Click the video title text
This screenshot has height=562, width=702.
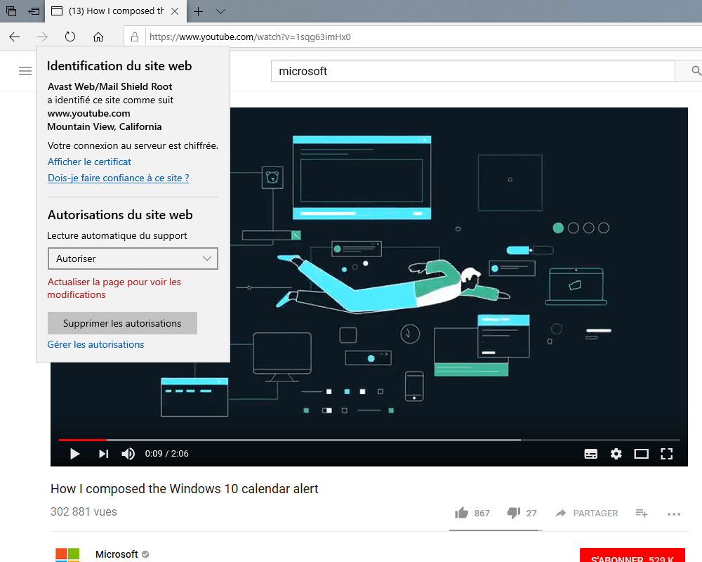[x=184, y=488]
